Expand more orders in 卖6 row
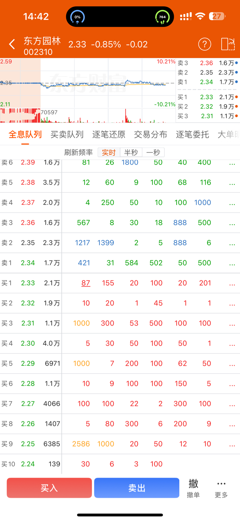Image resolution: width=240 pixels, height=521 pixels. [x=232, y=163]
